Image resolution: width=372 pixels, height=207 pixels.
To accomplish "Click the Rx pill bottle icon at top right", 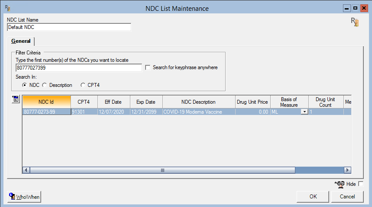I will click(355, 22).
